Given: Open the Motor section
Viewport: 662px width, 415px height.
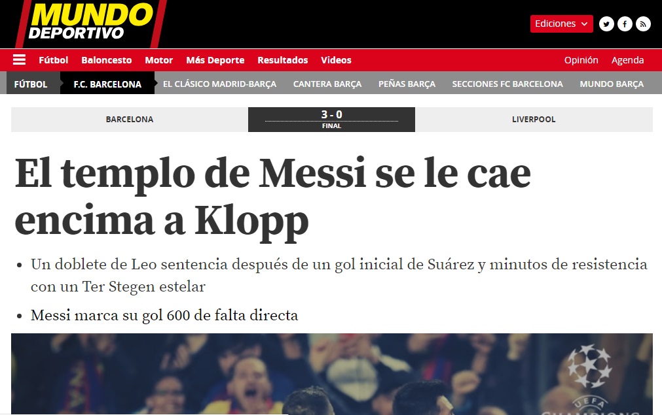Looking at the screenshot, I should [158, 60].
